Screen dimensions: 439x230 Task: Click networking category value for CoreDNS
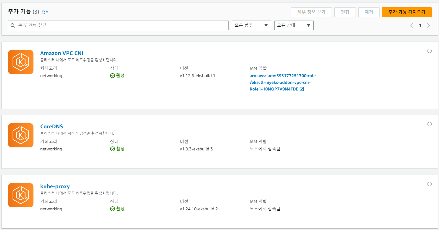pos(51,149)
